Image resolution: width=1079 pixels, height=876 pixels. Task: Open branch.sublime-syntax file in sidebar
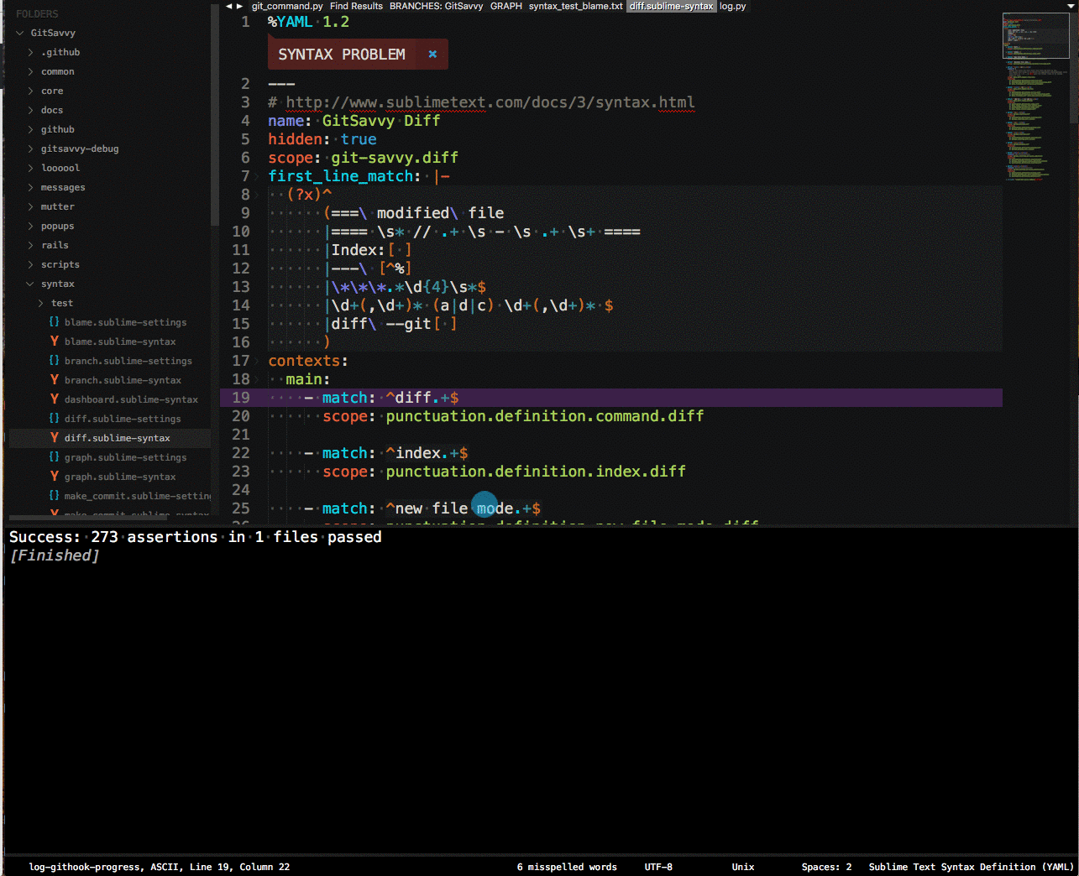(123, 380)
